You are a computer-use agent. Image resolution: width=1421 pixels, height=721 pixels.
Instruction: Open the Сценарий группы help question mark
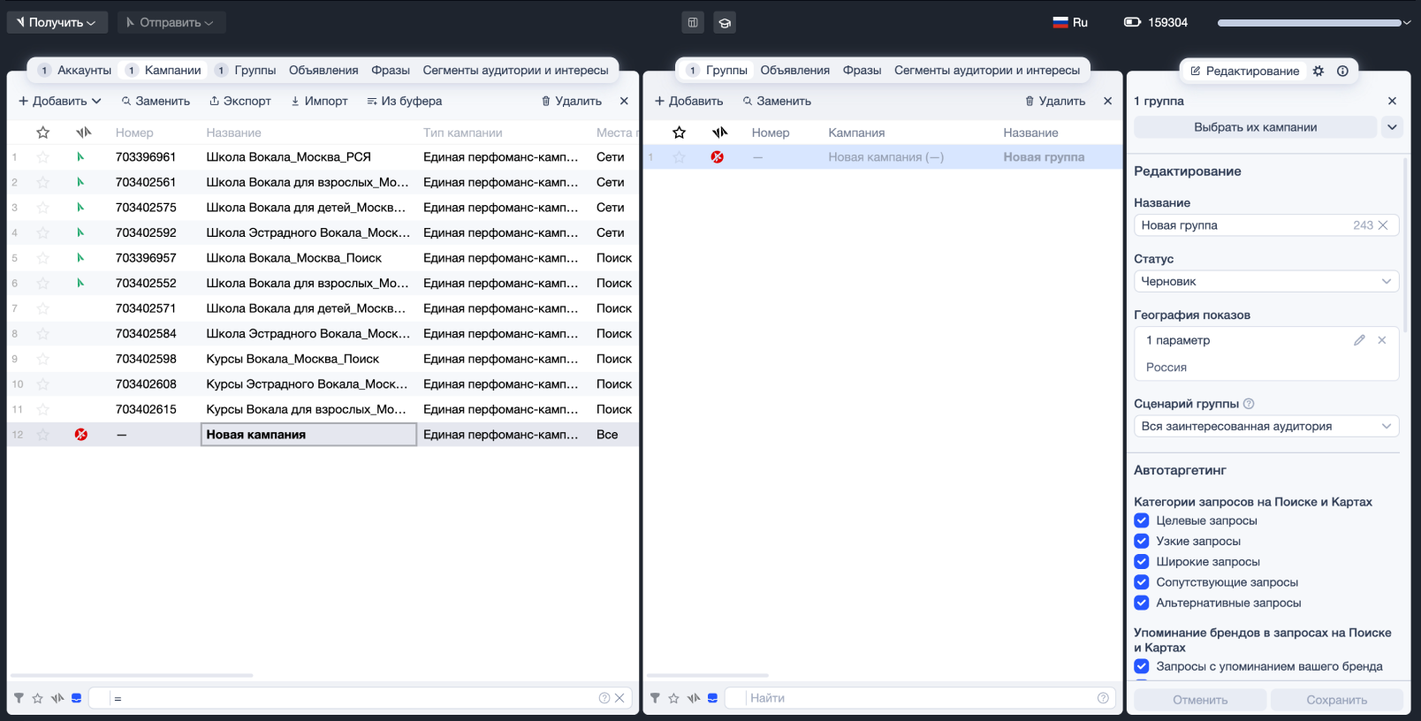(x=1249, y=404)
